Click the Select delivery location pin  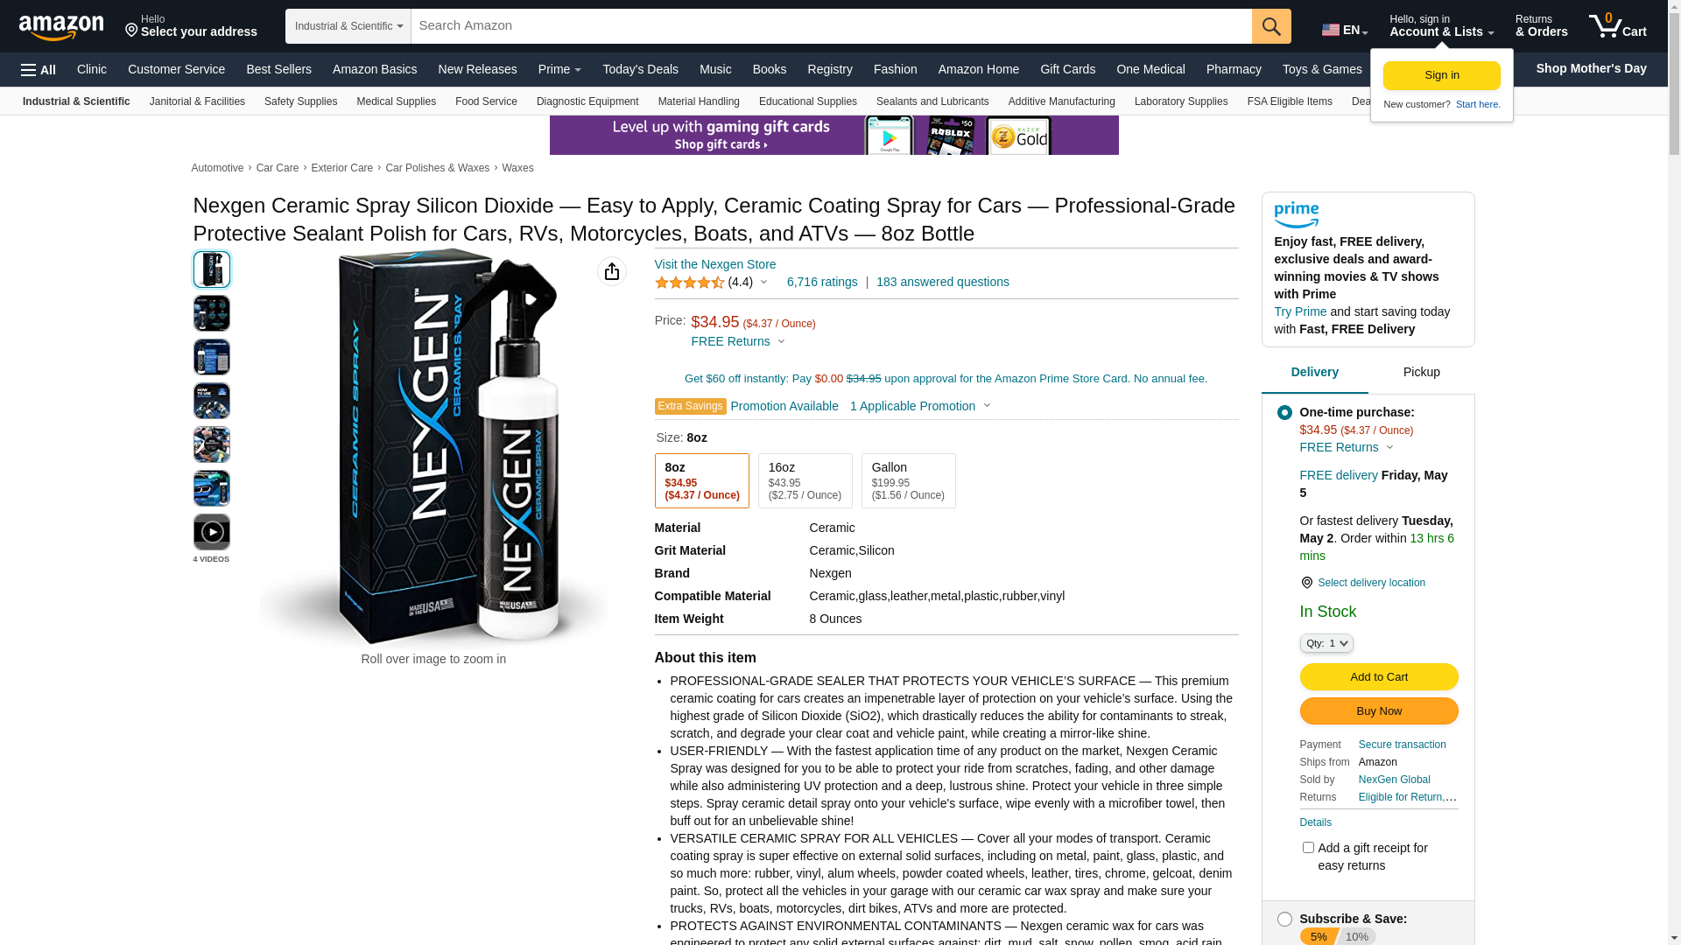click(1306, 583)
